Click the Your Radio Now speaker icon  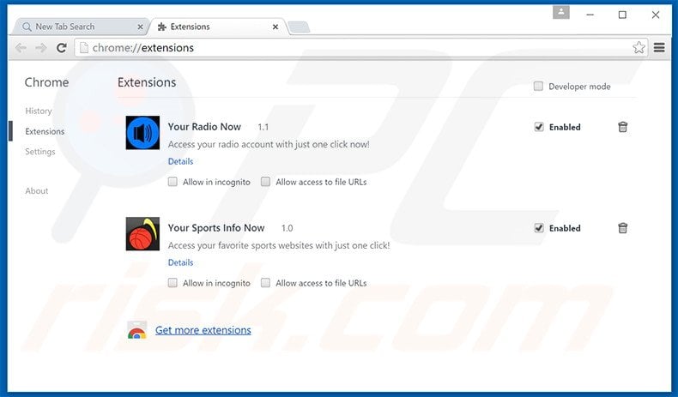click(x=142, y=133)
